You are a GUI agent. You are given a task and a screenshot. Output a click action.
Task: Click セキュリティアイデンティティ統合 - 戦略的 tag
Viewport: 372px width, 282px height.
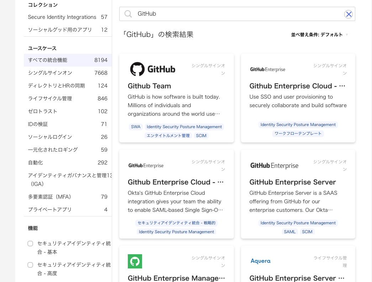(177, 223)
